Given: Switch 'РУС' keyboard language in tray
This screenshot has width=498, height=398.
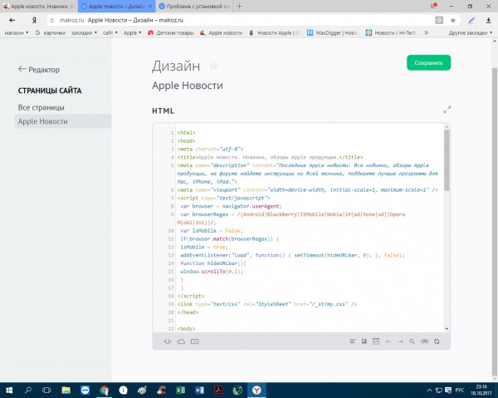Looking at the screenshot, I should pyautogui.click(x=459, y=390).
